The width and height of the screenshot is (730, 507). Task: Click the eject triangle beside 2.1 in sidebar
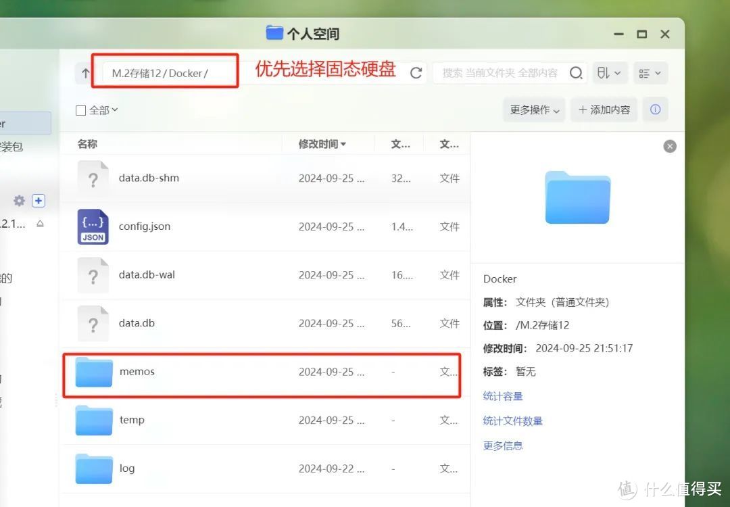click(39, 224)
